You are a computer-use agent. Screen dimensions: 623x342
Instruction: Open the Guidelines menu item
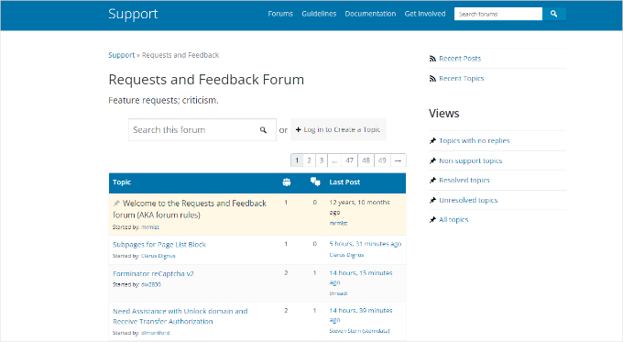[319, 14]
